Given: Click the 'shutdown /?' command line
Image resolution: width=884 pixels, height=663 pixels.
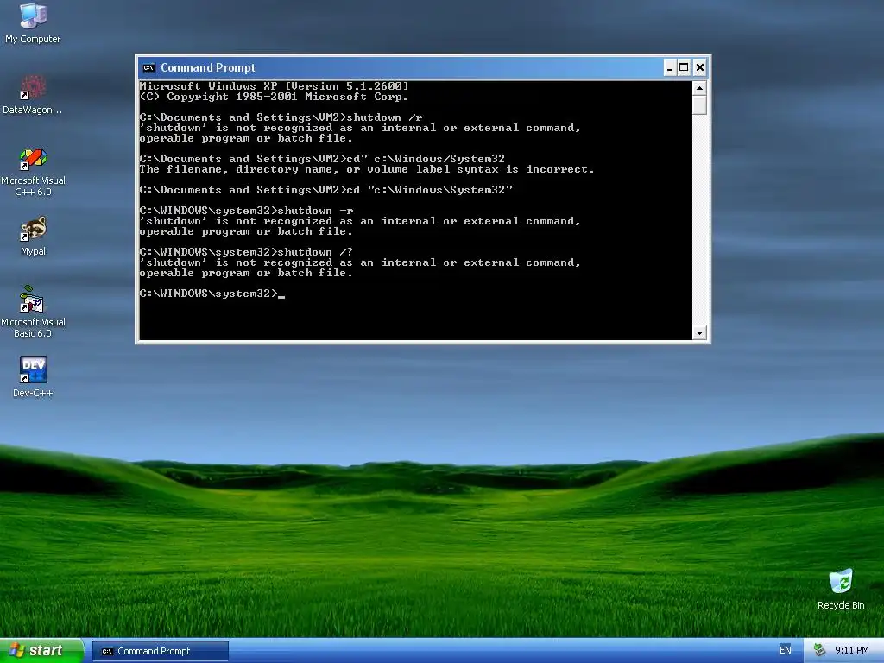Looking at the screenshot, I should tap(246, 252).
